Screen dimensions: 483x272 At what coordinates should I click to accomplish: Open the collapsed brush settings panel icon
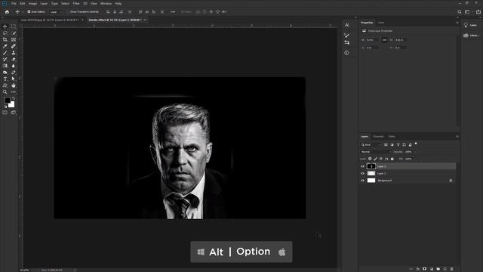click(347, 36)
